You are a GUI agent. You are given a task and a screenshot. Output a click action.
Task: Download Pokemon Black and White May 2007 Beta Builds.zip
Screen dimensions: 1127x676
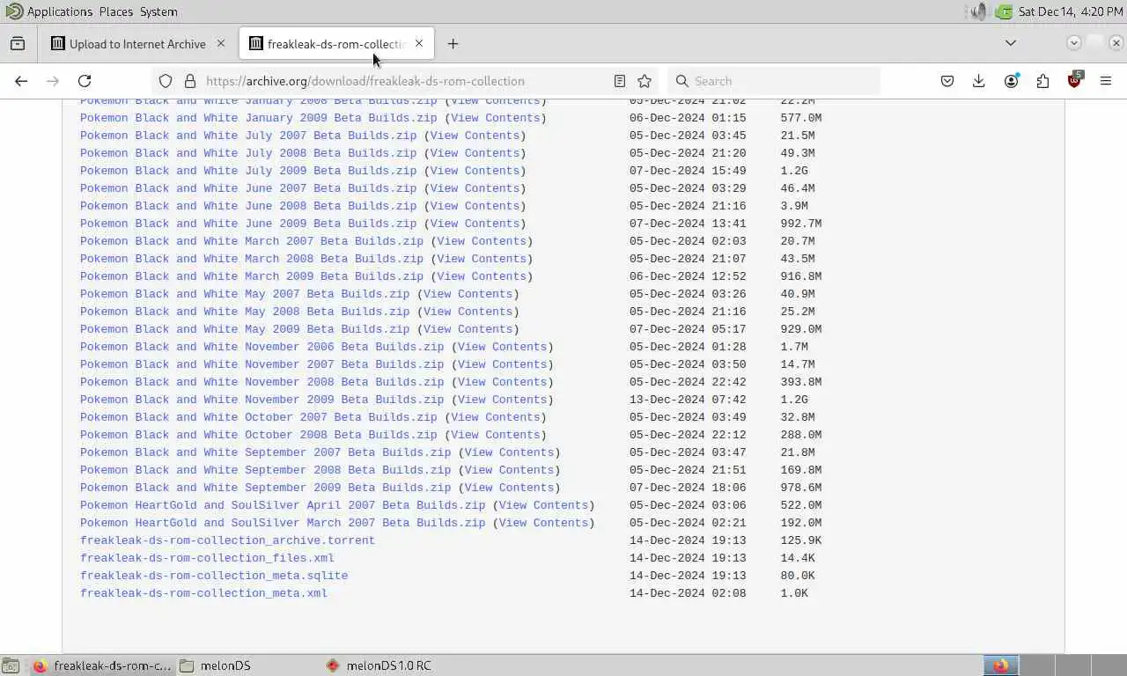click(245, 294)
